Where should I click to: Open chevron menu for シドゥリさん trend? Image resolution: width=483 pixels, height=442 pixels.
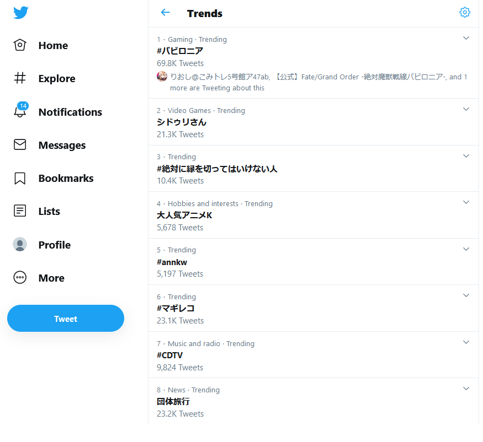(466, 109)
